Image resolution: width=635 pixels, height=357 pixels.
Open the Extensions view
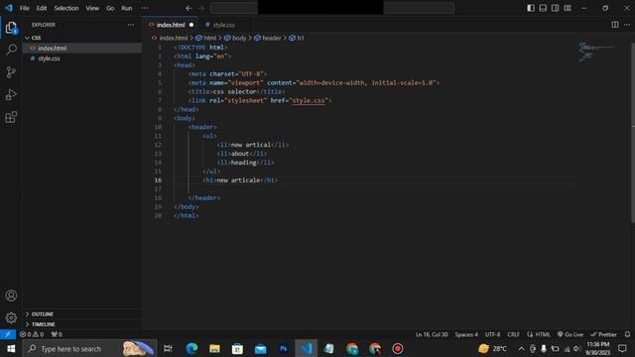(11, 117)
